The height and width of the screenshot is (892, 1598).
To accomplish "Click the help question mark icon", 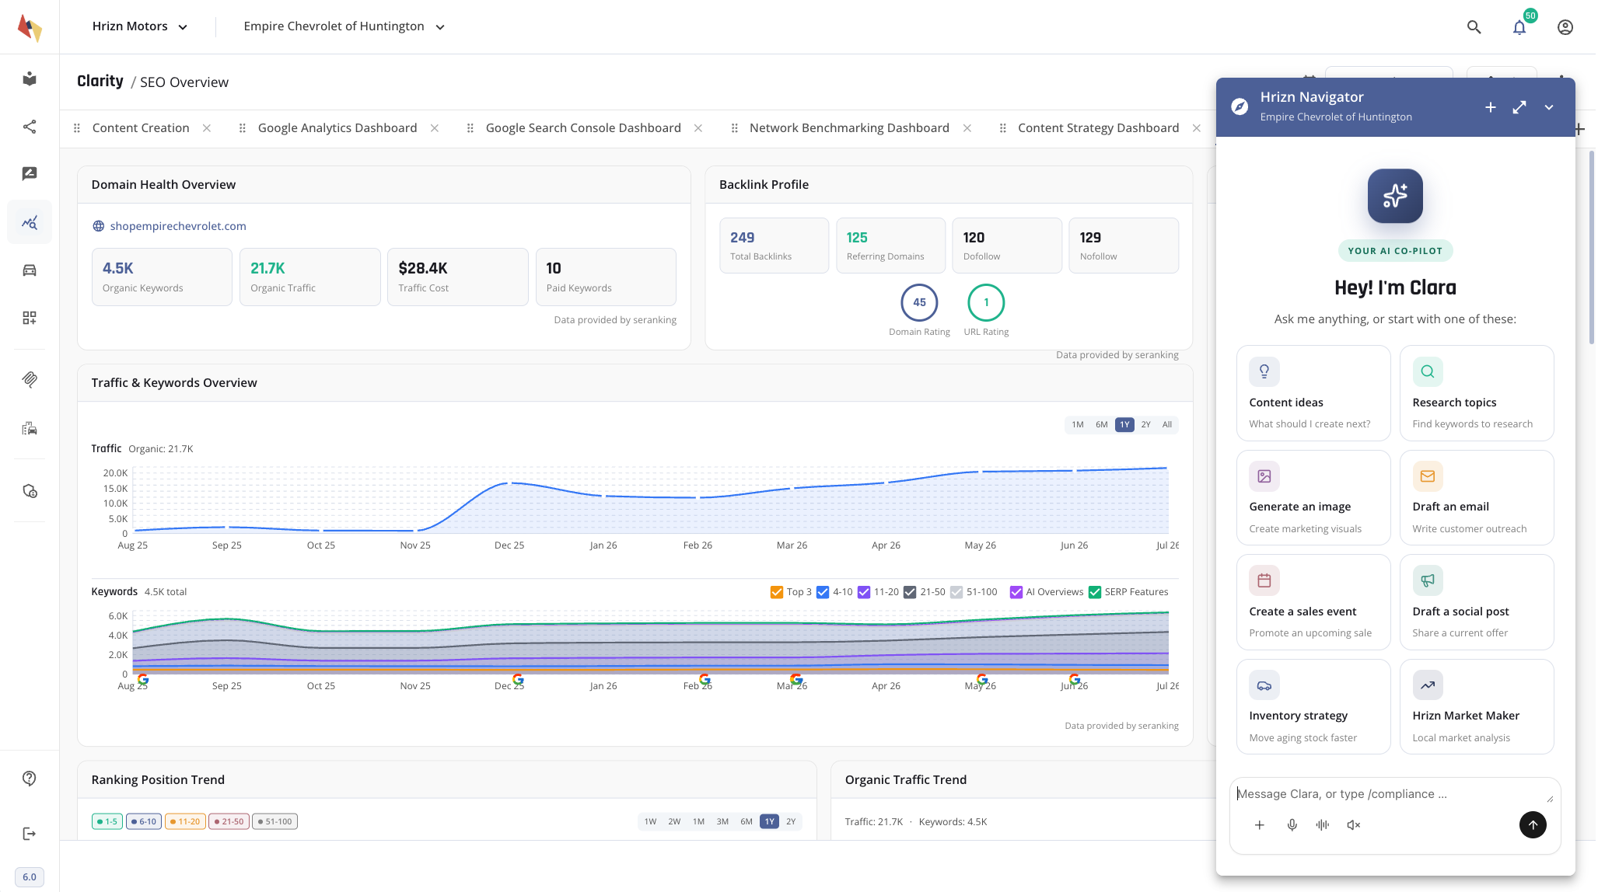I will tap(30, 779).
